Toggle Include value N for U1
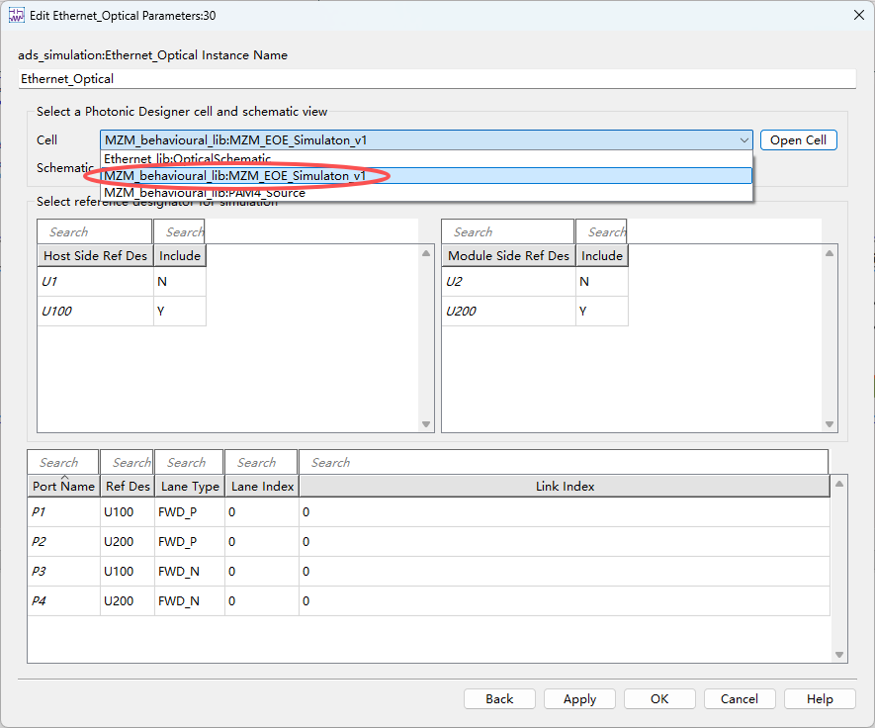The image size is (875, 728). point(180,281)
